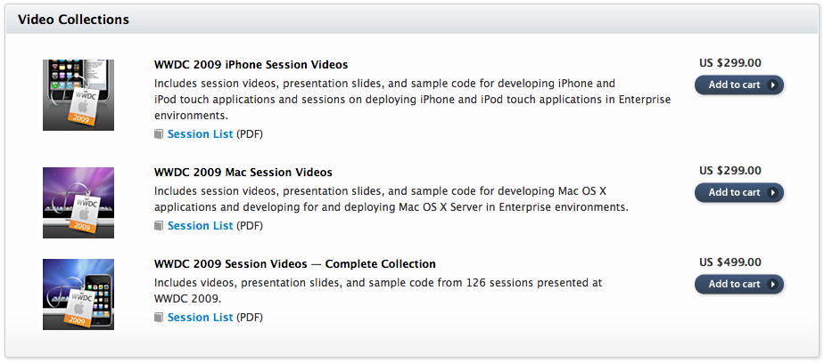Screen dimensions: 824x363
Task: Open the Session List PDF for Mac videos
Action: pos(200,226)
